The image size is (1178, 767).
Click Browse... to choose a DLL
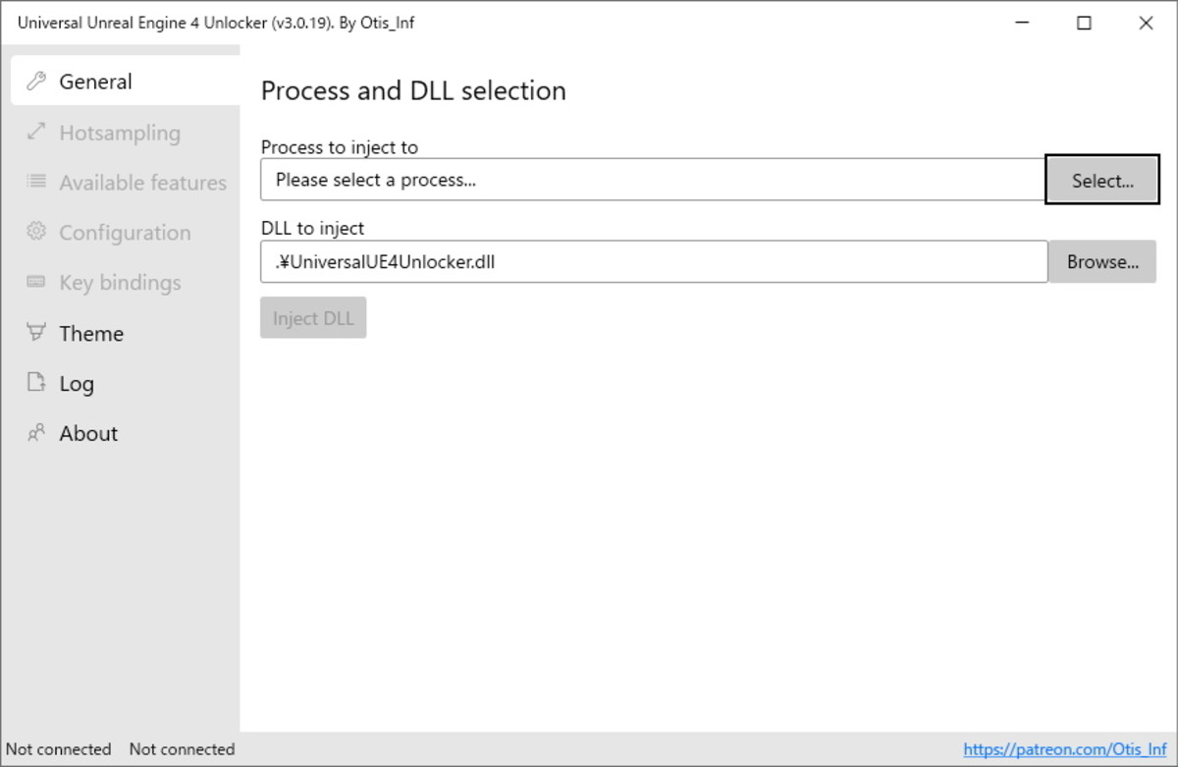tap(1101, 261)
